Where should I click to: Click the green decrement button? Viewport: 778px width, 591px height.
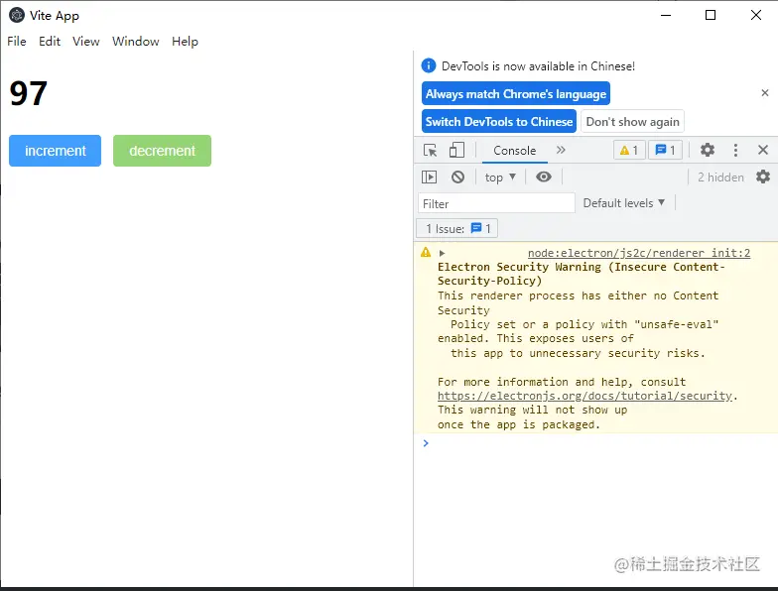click(x=163, y=151)
